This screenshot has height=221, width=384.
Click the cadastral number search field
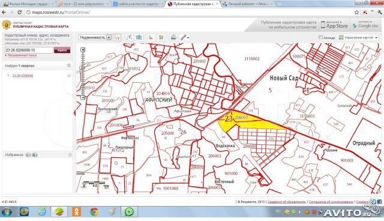click(29, 50)
